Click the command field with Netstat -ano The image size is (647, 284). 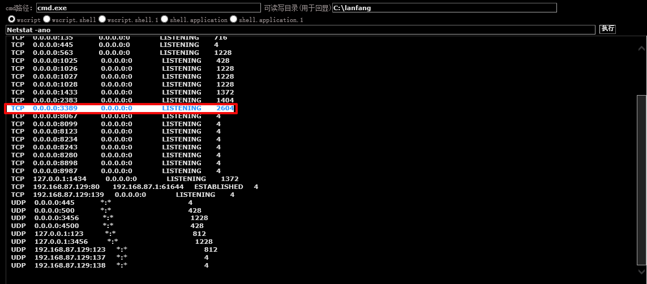(301, 29)
